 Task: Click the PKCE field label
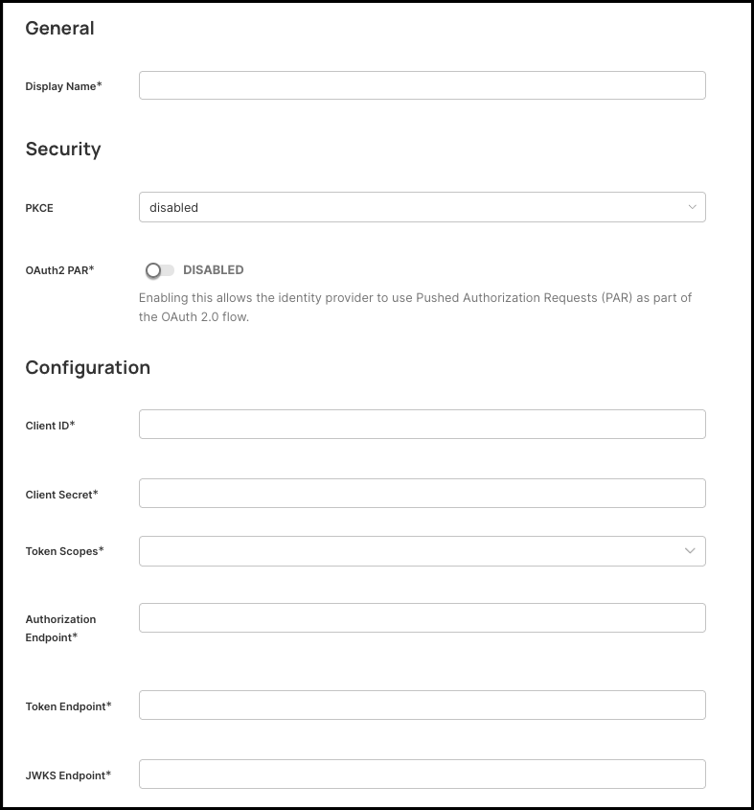click(39, 208)
